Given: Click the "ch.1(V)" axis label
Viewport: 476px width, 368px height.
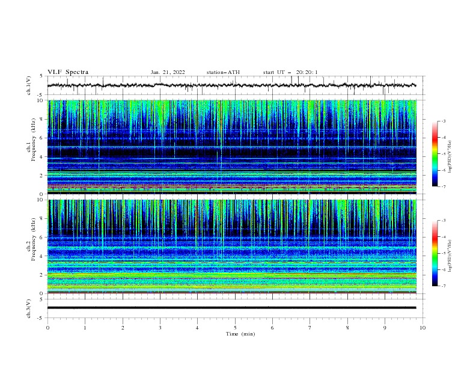Looking at the screenshot, I should (29, 85).
